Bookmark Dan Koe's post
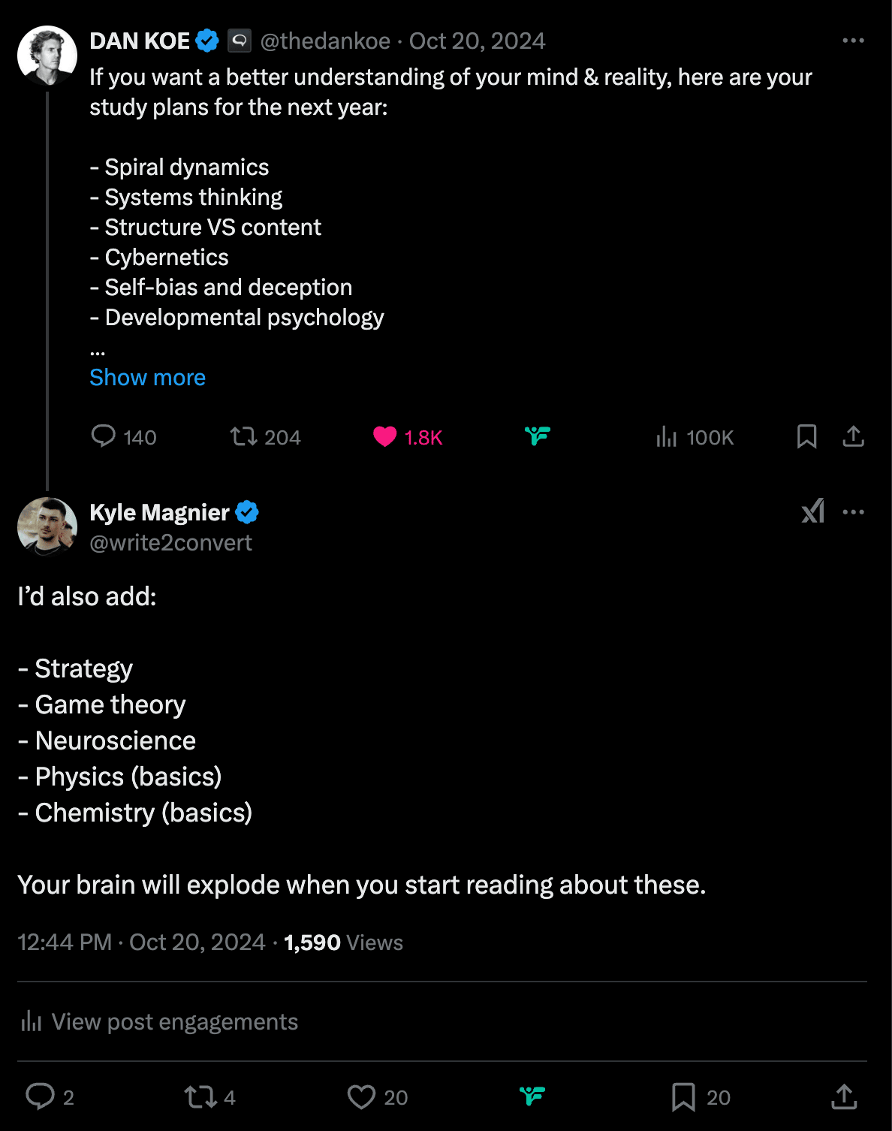Image resolution: width=892 pixels, height=1131 pixels. click(x=806, y=436)
